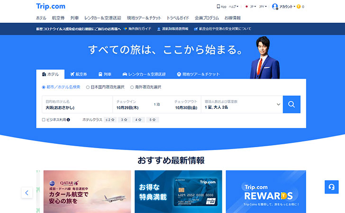Open the Qatar Airways promotion banner
Viewport: 345px width, 213px height.
87,192
